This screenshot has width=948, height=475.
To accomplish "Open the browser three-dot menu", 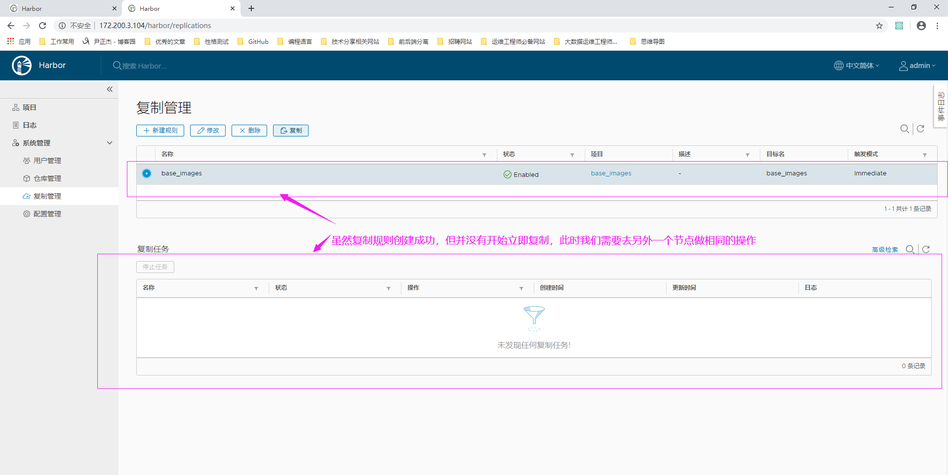I will tap(937, 26).
